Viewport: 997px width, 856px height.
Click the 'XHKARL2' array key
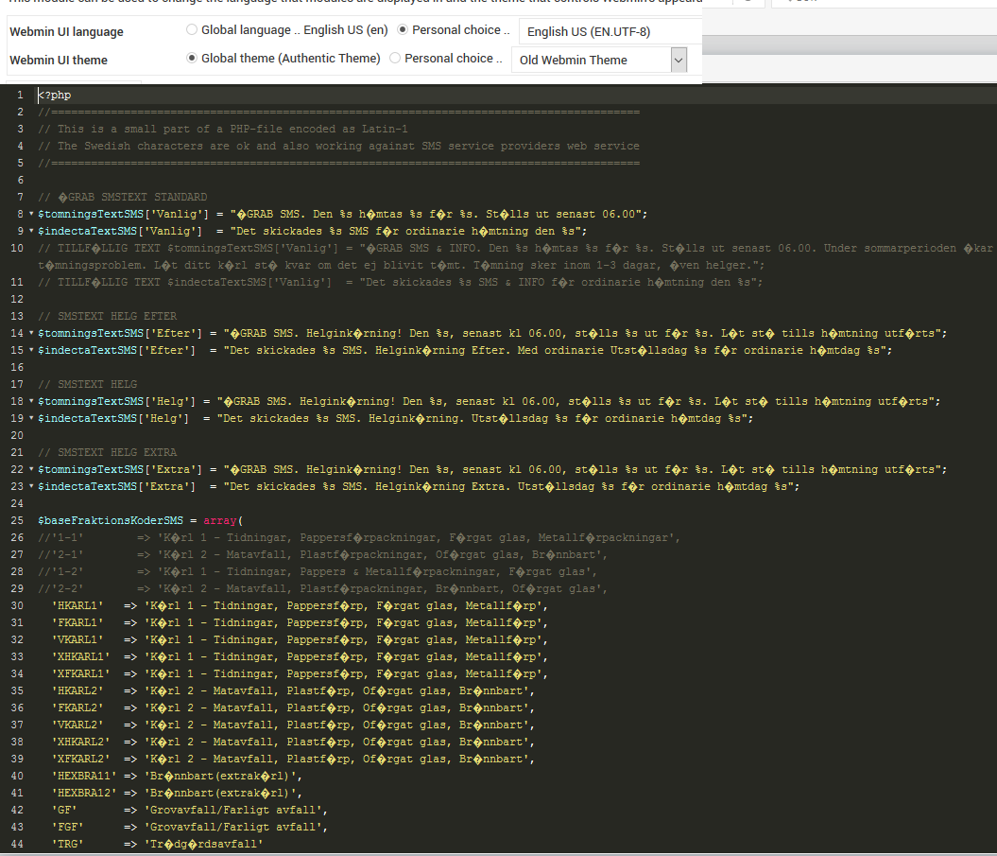coord(80,742)
